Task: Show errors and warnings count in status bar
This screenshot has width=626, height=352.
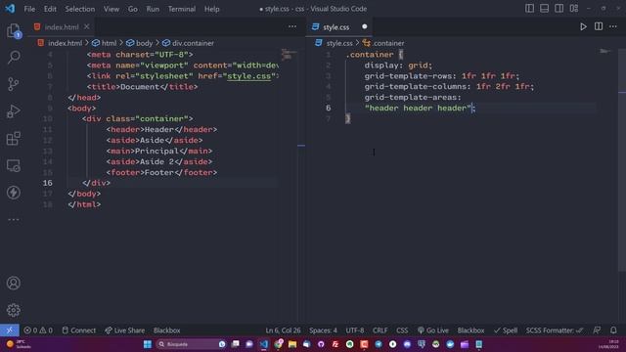Action: (38, 330)
